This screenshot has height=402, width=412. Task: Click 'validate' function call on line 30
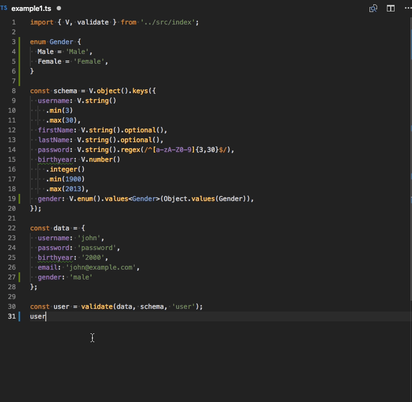[96, 307]
